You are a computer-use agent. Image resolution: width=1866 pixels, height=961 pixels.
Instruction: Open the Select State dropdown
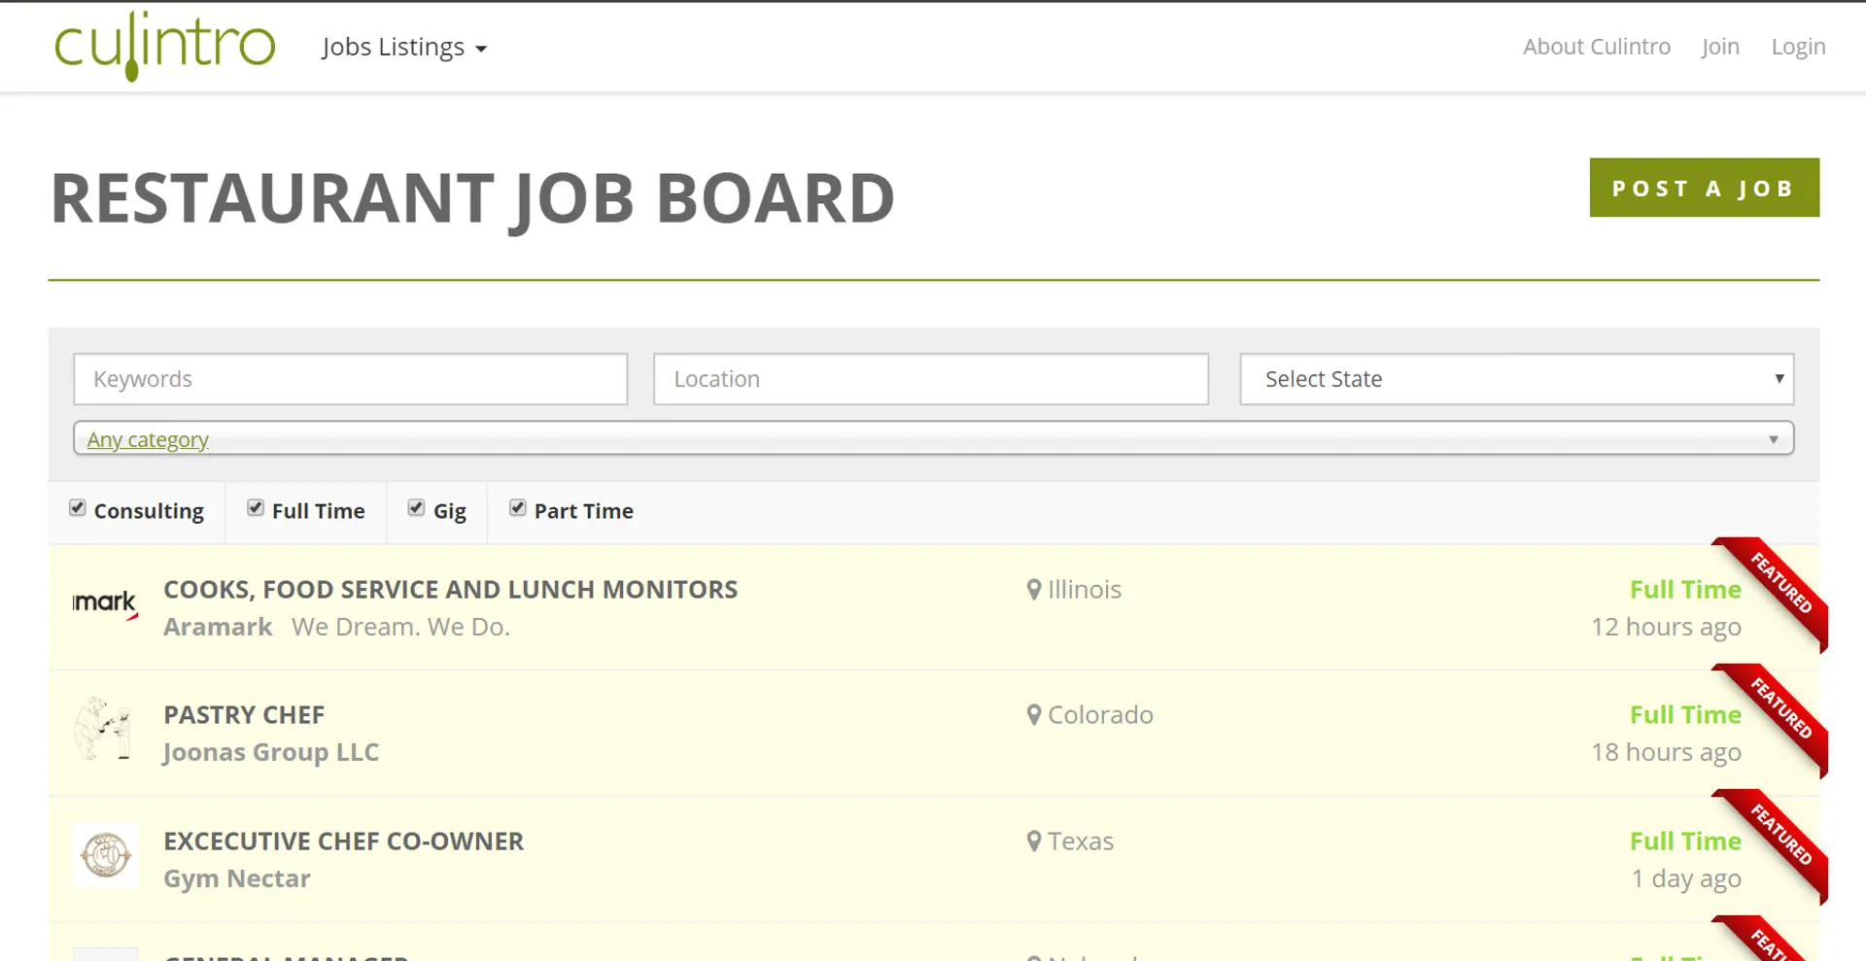point(1516,379)
